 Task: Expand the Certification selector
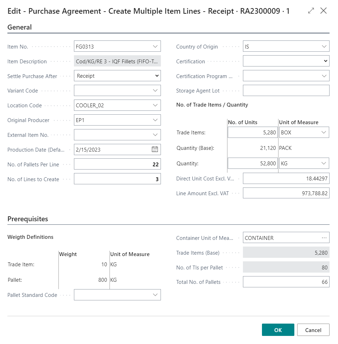(325, 61)
